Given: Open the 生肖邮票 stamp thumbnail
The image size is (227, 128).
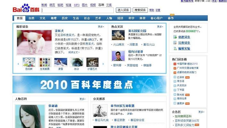Looking at the screenshot, I should 45,62.
